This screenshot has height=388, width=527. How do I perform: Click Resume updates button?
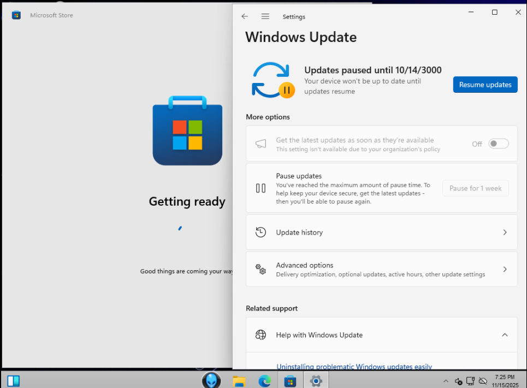point(485,85)
